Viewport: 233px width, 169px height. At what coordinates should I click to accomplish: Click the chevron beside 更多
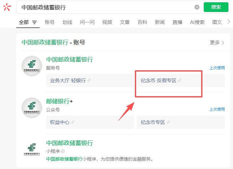(223, 43)
